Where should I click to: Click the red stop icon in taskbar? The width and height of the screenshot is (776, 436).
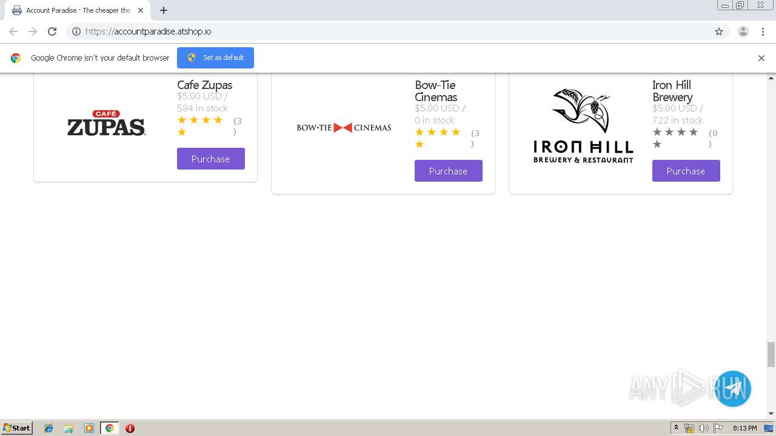point(130,428)
